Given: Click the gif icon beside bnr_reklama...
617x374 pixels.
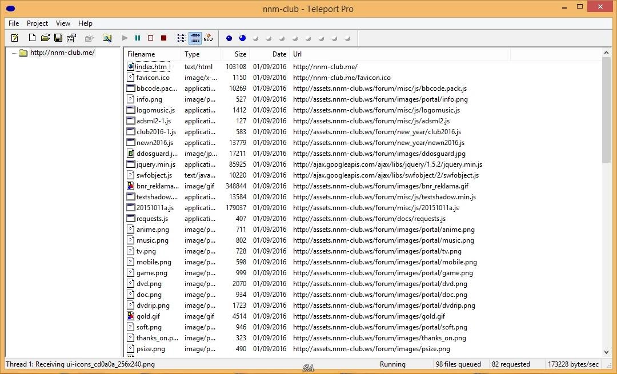Looking at the screenshot, I should click(x=131, y=186).
